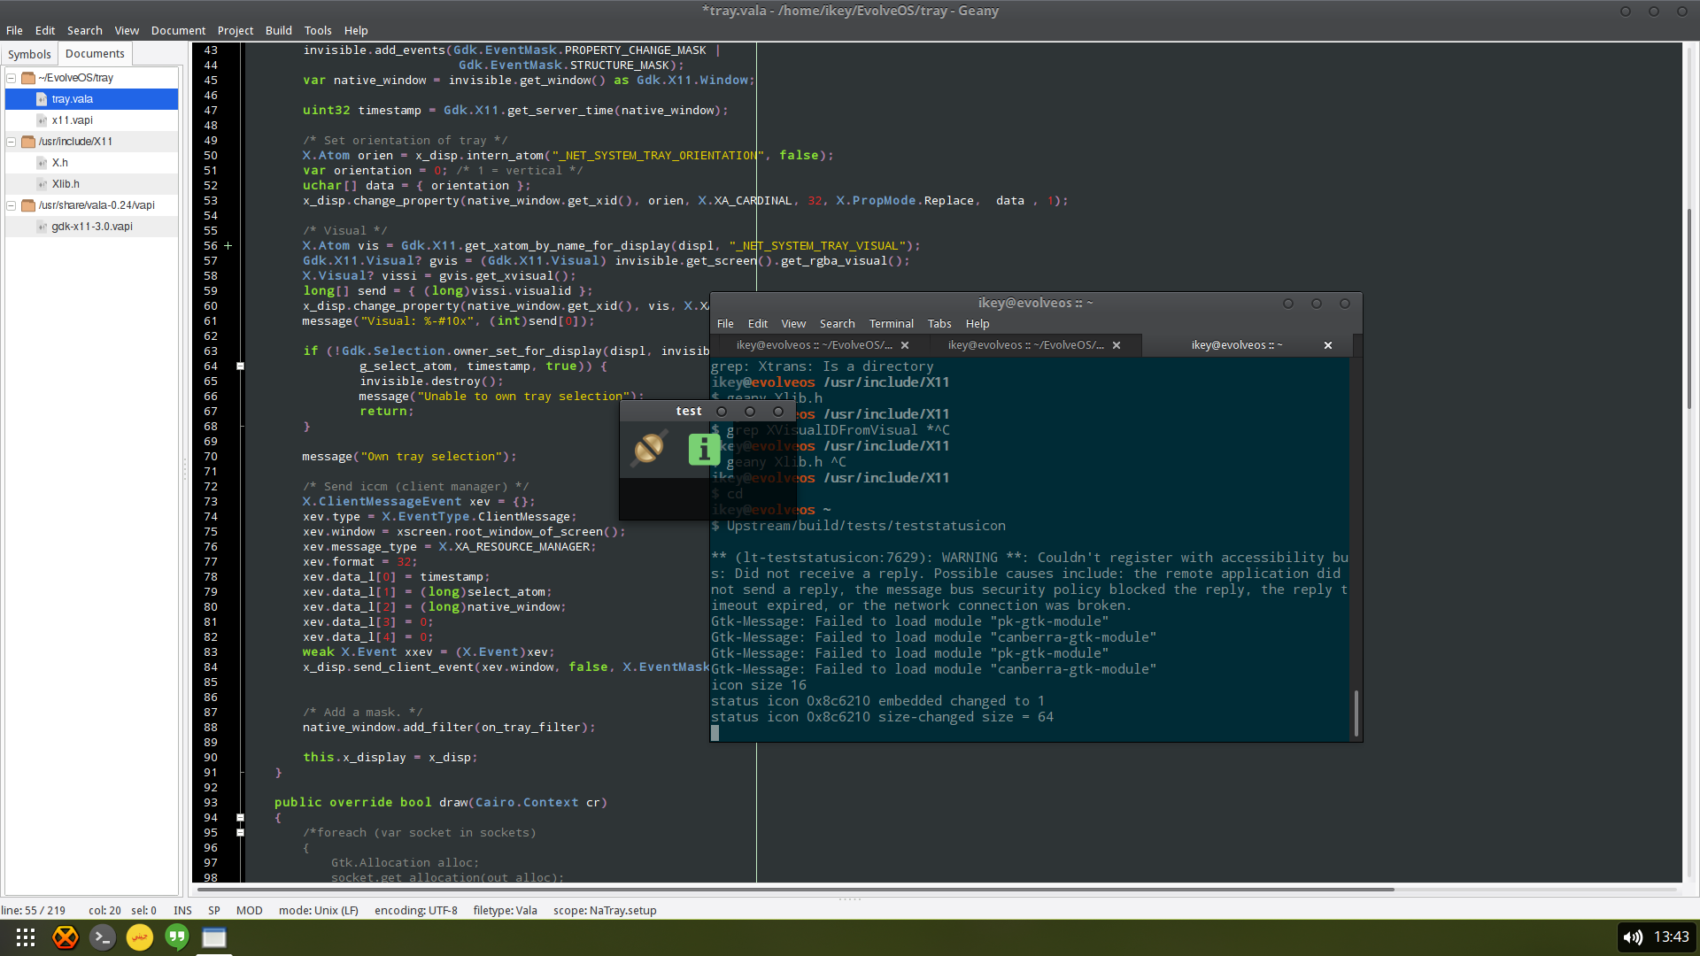The width and height of the screenshot is (1700, 956).
Task: Click the window icon in the bottom panel
Action: tap(214, 937)
